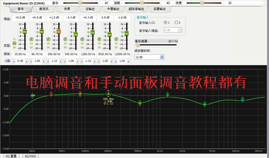Screen dimensions: 269x158
Task: Select the P (peak) filter icon on band 2
Action: 31,39
